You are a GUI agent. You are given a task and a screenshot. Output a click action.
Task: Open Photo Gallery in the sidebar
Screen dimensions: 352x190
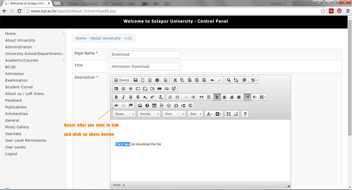(17, 127)
